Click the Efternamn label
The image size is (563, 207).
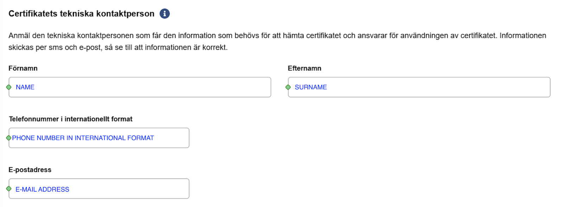(304, 68)
